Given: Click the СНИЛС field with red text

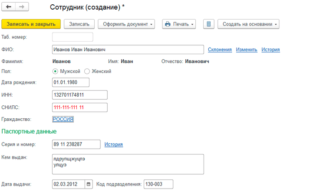Looking at the screenshot, I should click(79, 107).
